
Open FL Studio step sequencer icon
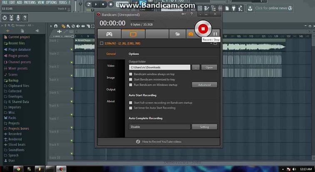tap(200, 8)
